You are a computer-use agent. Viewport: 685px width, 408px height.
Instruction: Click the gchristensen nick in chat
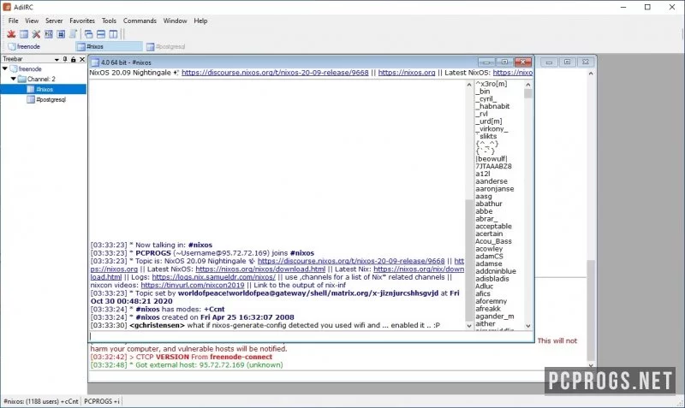tap(158, 326)
